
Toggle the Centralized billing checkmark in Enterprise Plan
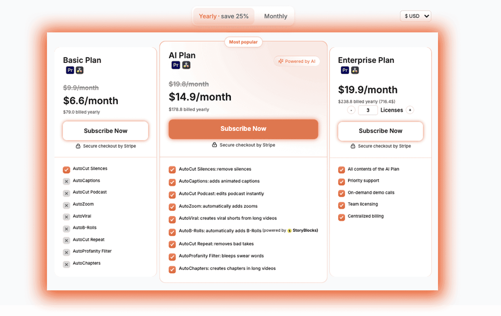point(341,217)
